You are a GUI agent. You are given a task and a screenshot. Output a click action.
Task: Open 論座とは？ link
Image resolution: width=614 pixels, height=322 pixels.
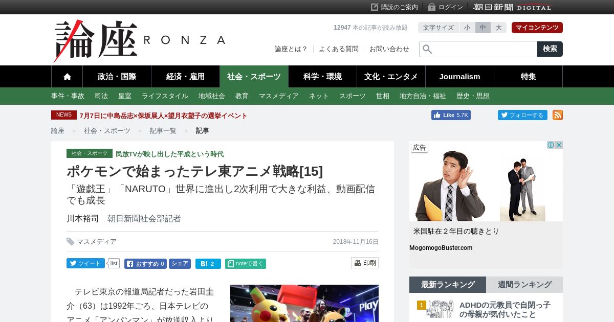[291, 49]
